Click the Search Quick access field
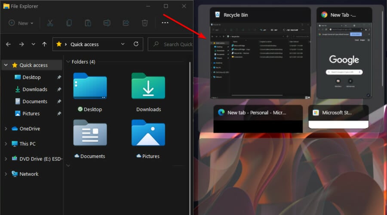This screenshot has height=215, width=387. point(170,44)
